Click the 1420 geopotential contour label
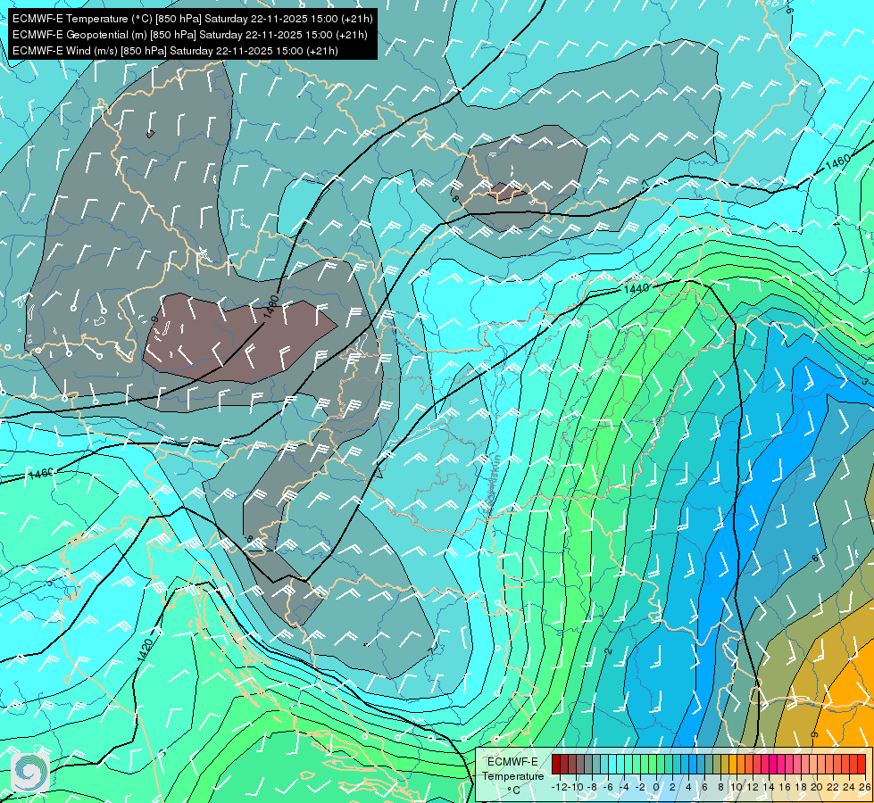874x803 pixels. [145, 650]
